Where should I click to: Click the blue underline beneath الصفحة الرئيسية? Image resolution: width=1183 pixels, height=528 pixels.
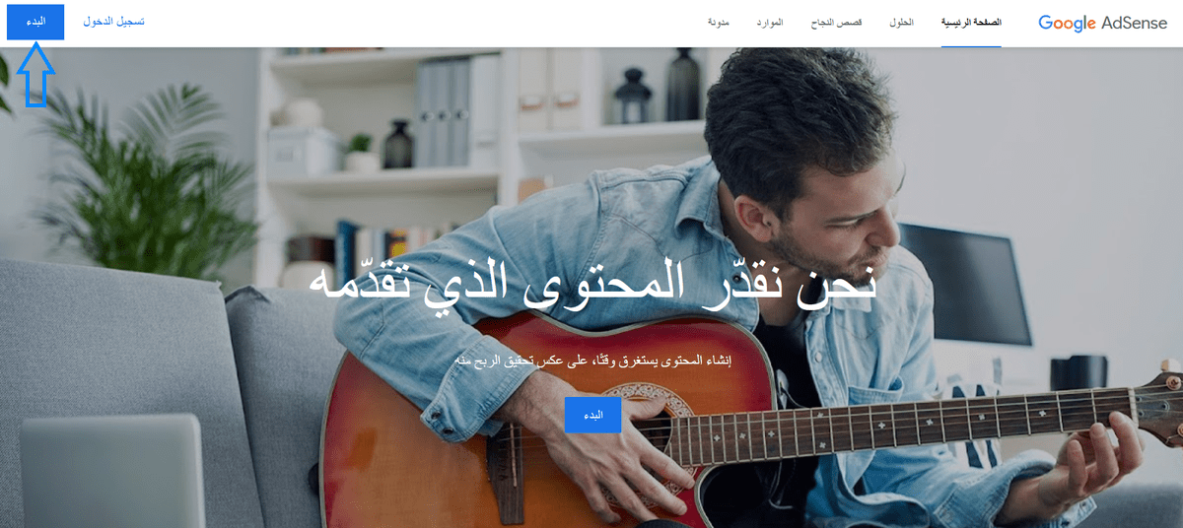click(971, 45)
